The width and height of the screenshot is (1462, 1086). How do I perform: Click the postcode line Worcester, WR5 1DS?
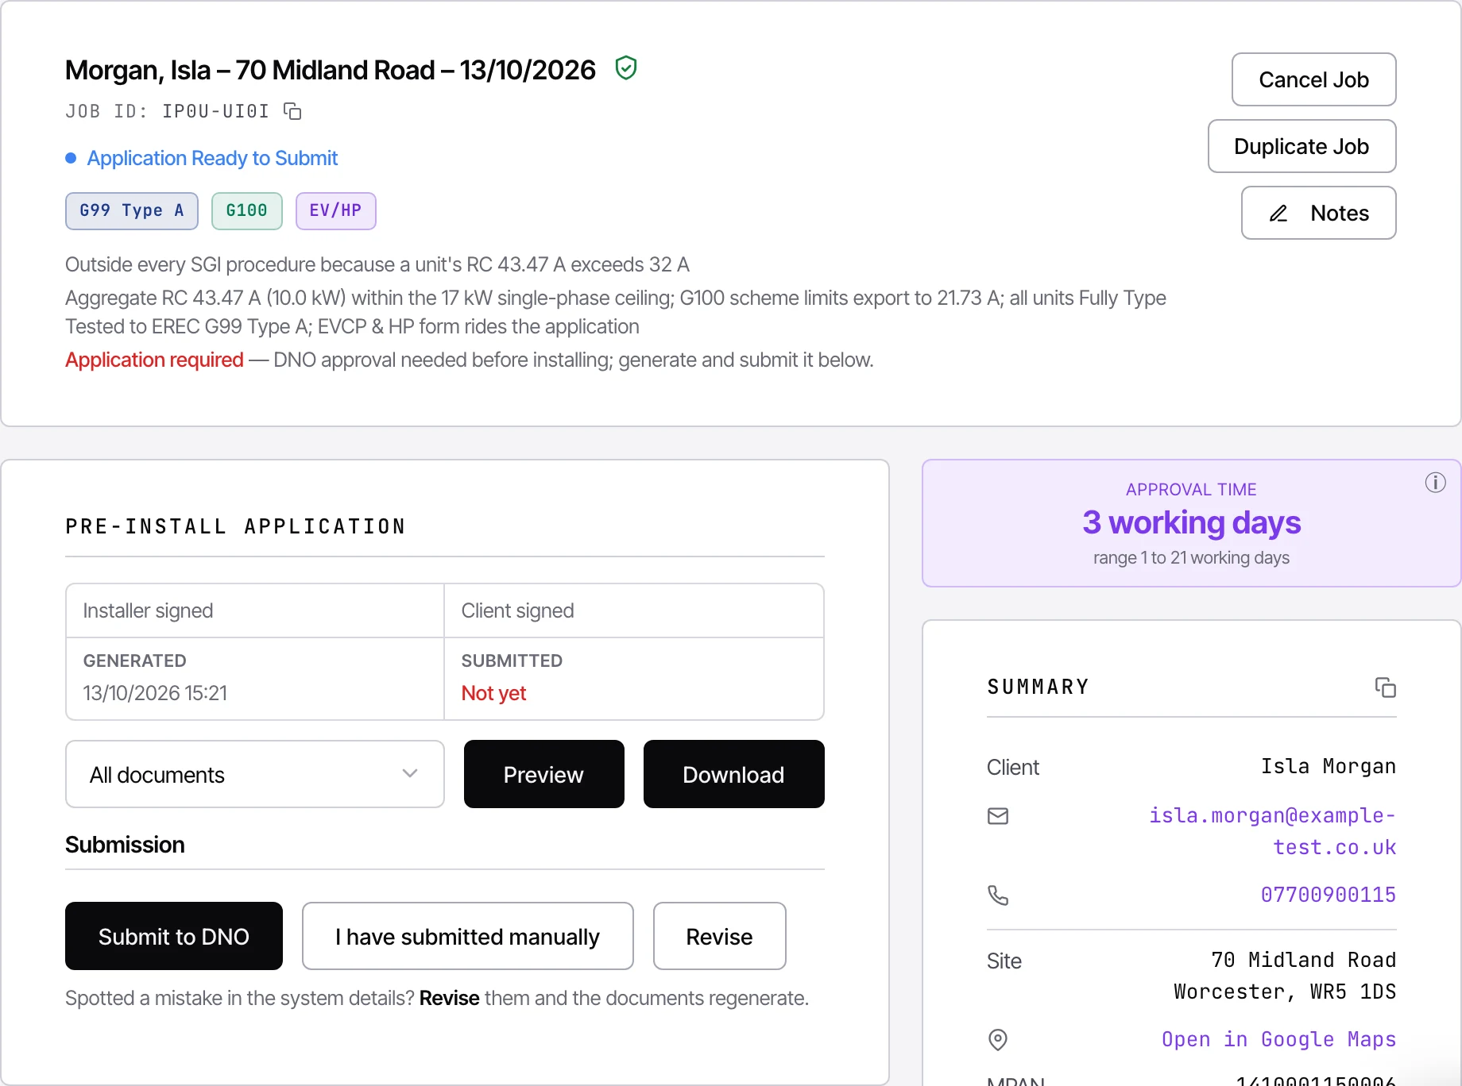coord(1285,992)
